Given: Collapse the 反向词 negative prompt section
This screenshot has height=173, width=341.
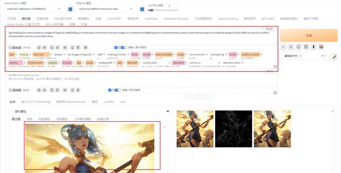Looking at the screenshot, I should click(10, 90).
